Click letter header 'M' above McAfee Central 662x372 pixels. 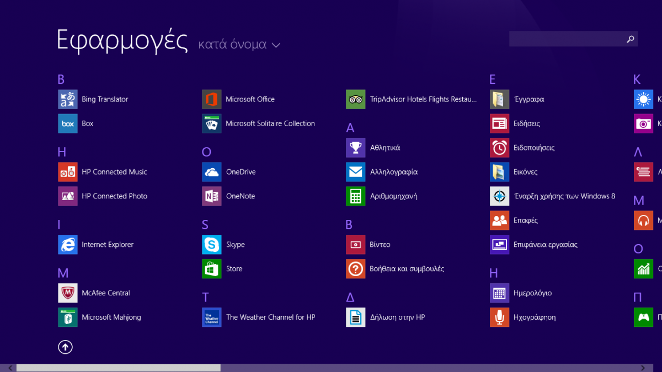click(x=63, y=273)
